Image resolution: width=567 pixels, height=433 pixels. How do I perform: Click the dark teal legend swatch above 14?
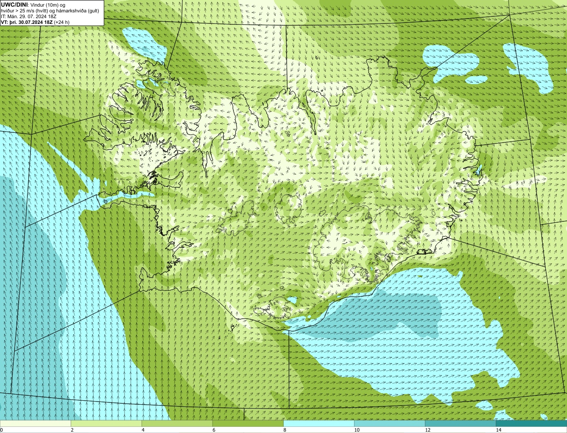coord(532,423)
